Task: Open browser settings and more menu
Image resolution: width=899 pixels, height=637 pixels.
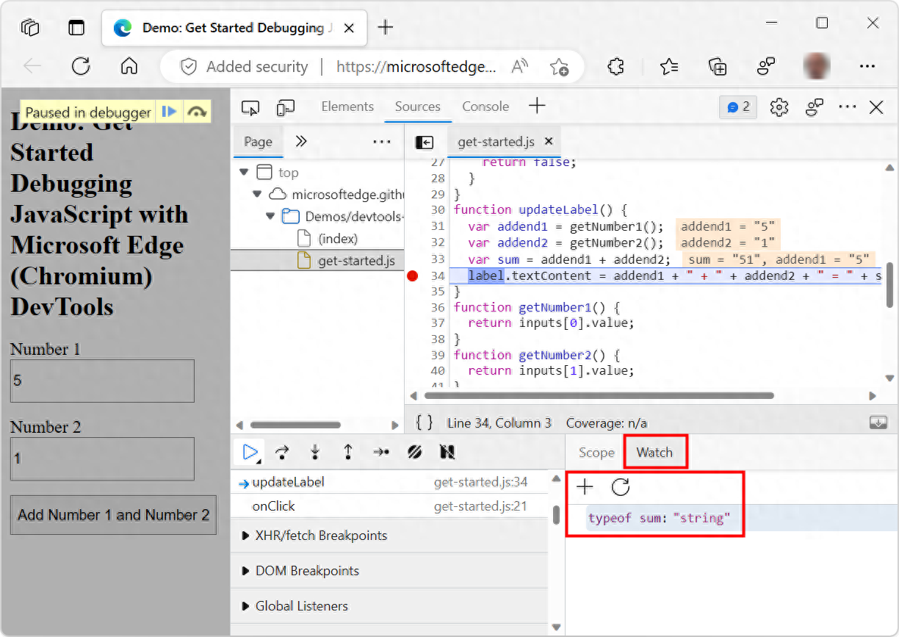Action: [x=867, y=66]
